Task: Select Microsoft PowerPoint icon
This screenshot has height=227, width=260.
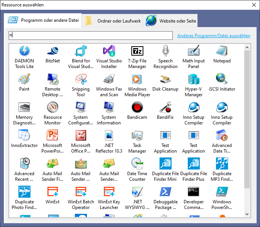Action: coord(52,135)
